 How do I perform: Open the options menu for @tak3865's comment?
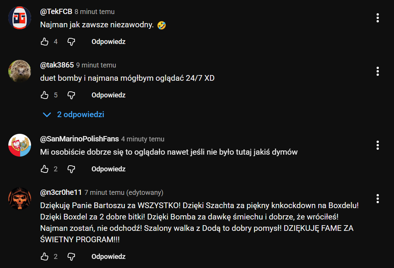[x=378, y=71]
